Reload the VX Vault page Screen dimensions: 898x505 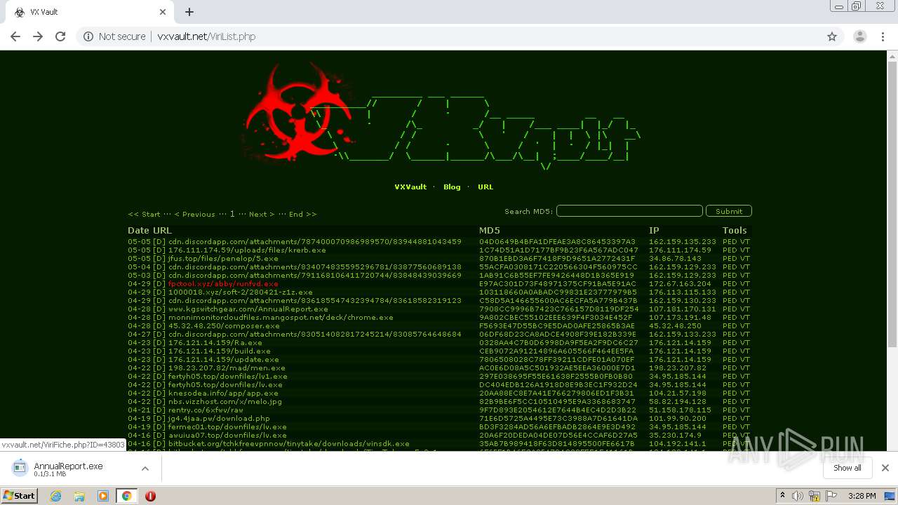(x=60, y=36)
